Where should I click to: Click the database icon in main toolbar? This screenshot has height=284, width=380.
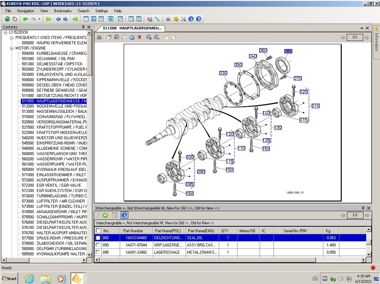150,19
